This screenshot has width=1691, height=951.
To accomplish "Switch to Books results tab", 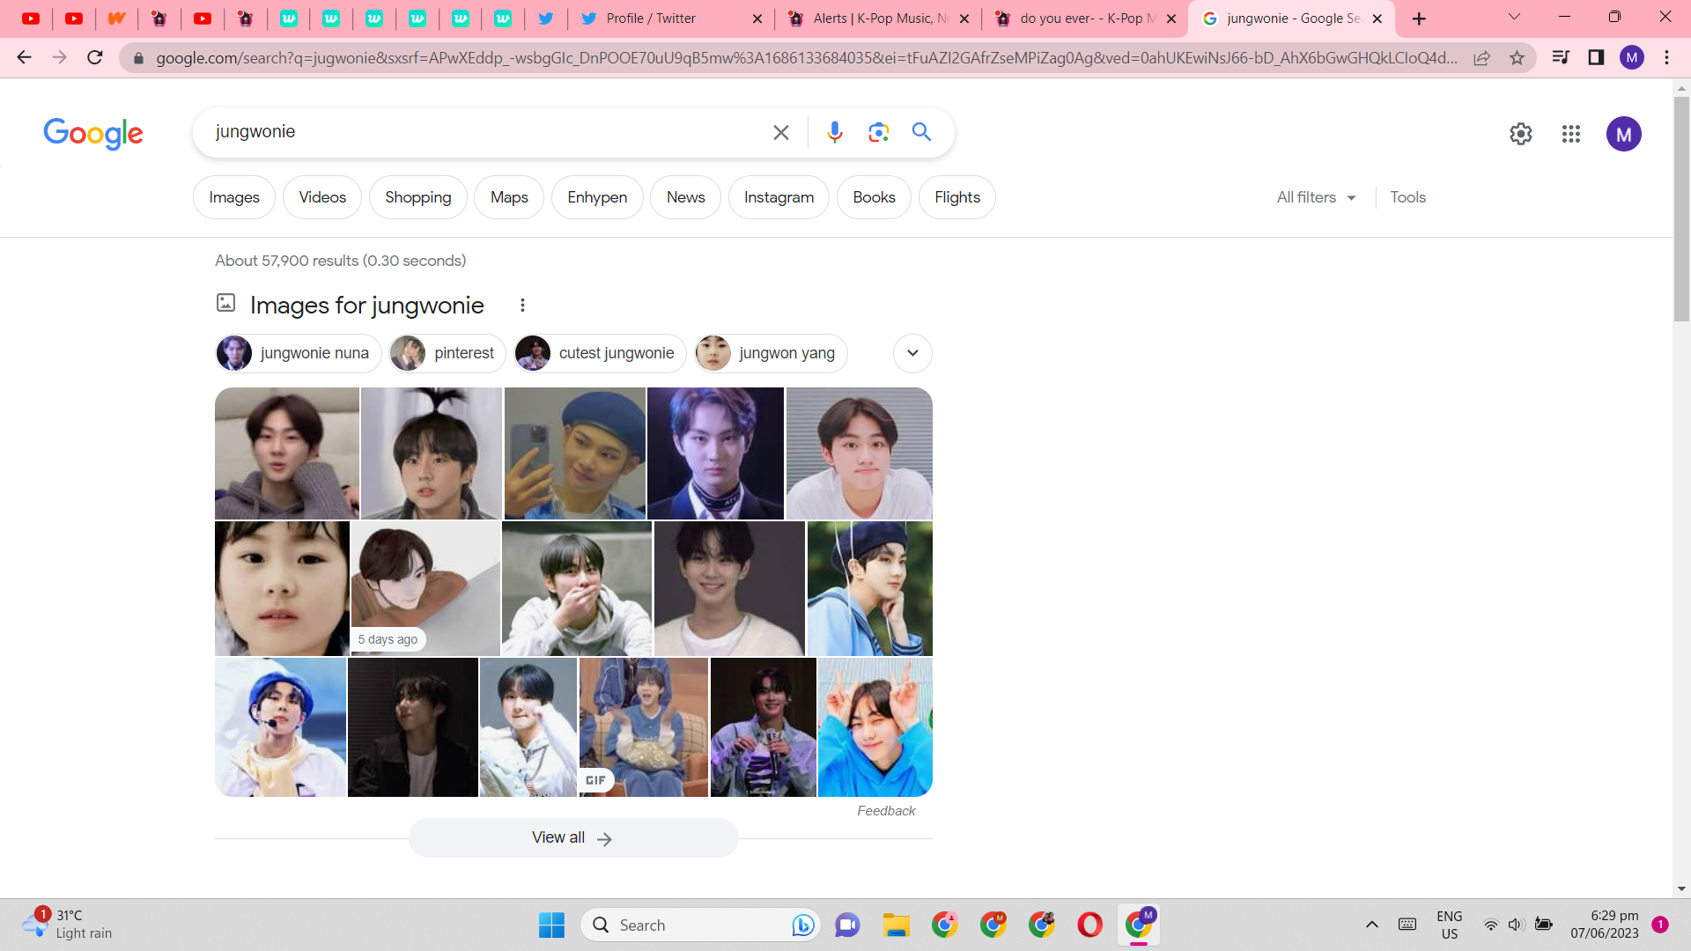I will click(x=874, y=197).
